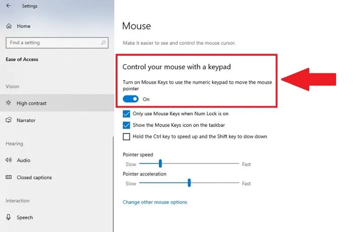Viewport: 360px width, 232px height.
Task: Click the back arrow icon
Action: [x=9, y=6]
